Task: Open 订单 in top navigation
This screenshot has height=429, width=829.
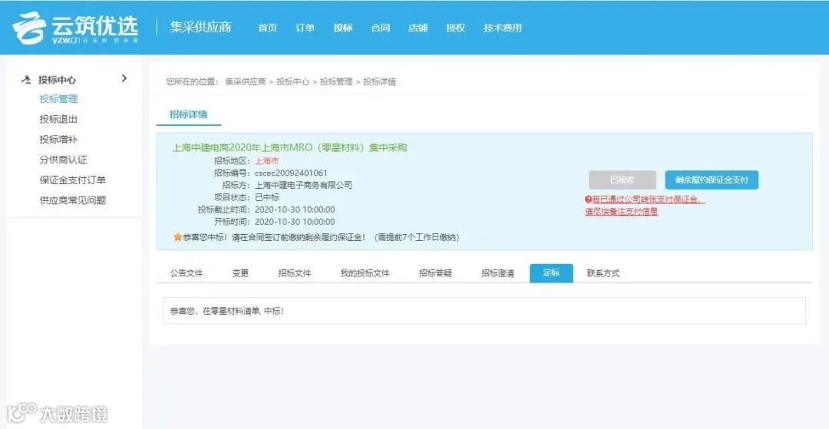Action: point(305,28)
